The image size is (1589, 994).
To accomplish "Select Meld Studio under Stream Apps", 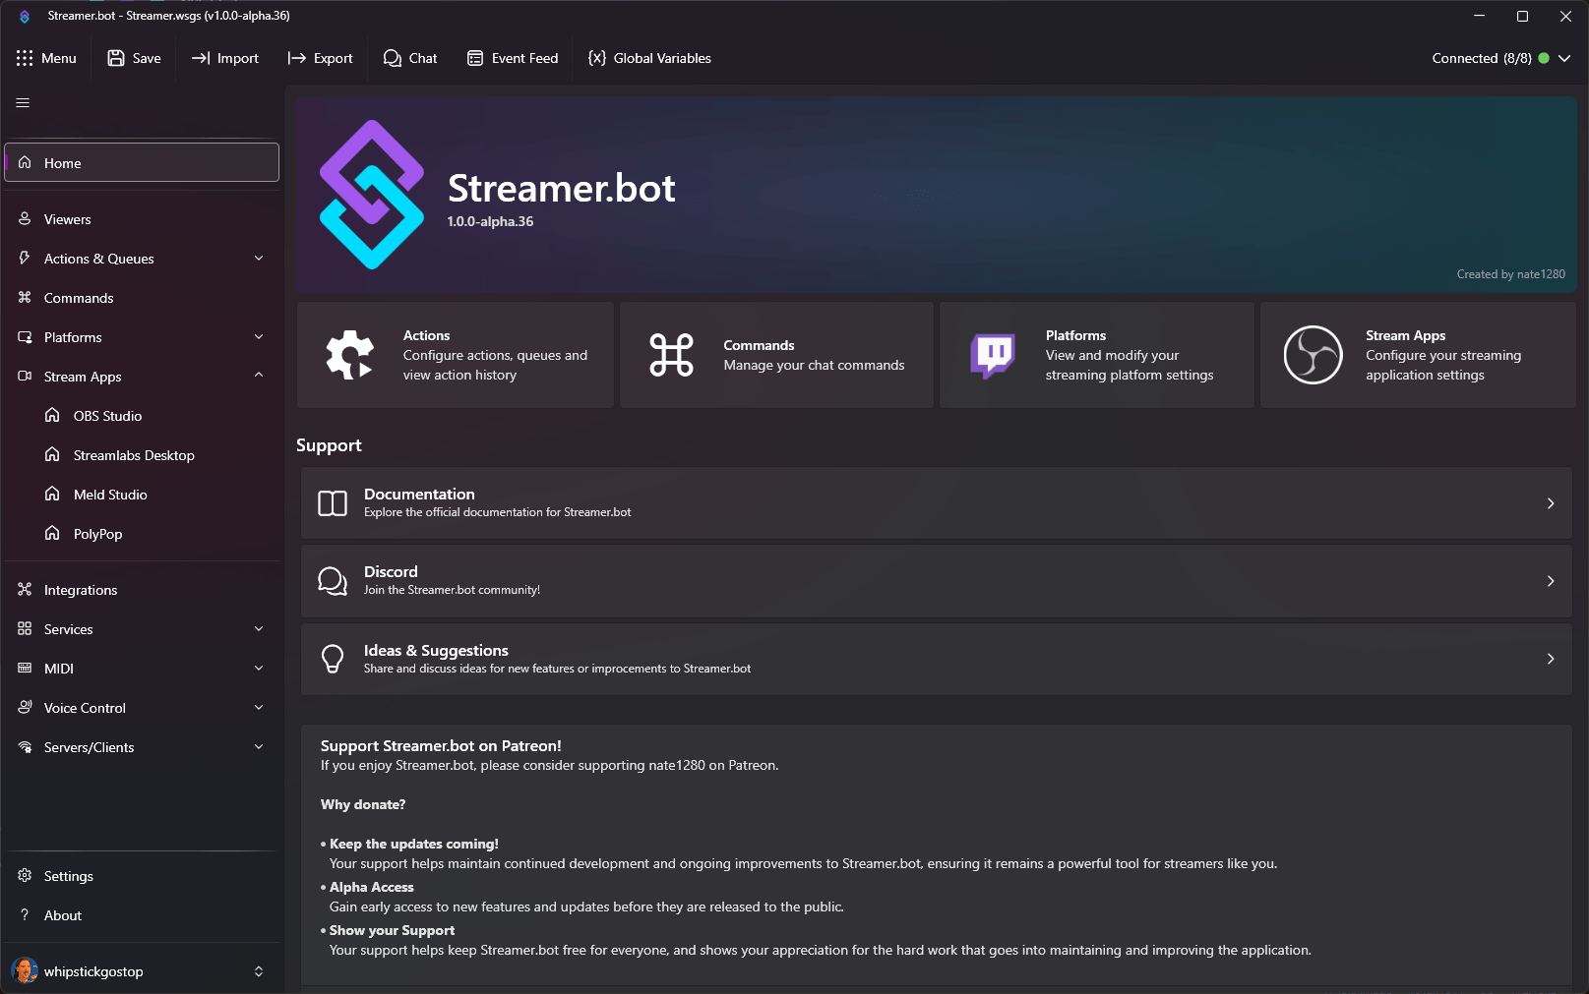I will pos(109,494).
